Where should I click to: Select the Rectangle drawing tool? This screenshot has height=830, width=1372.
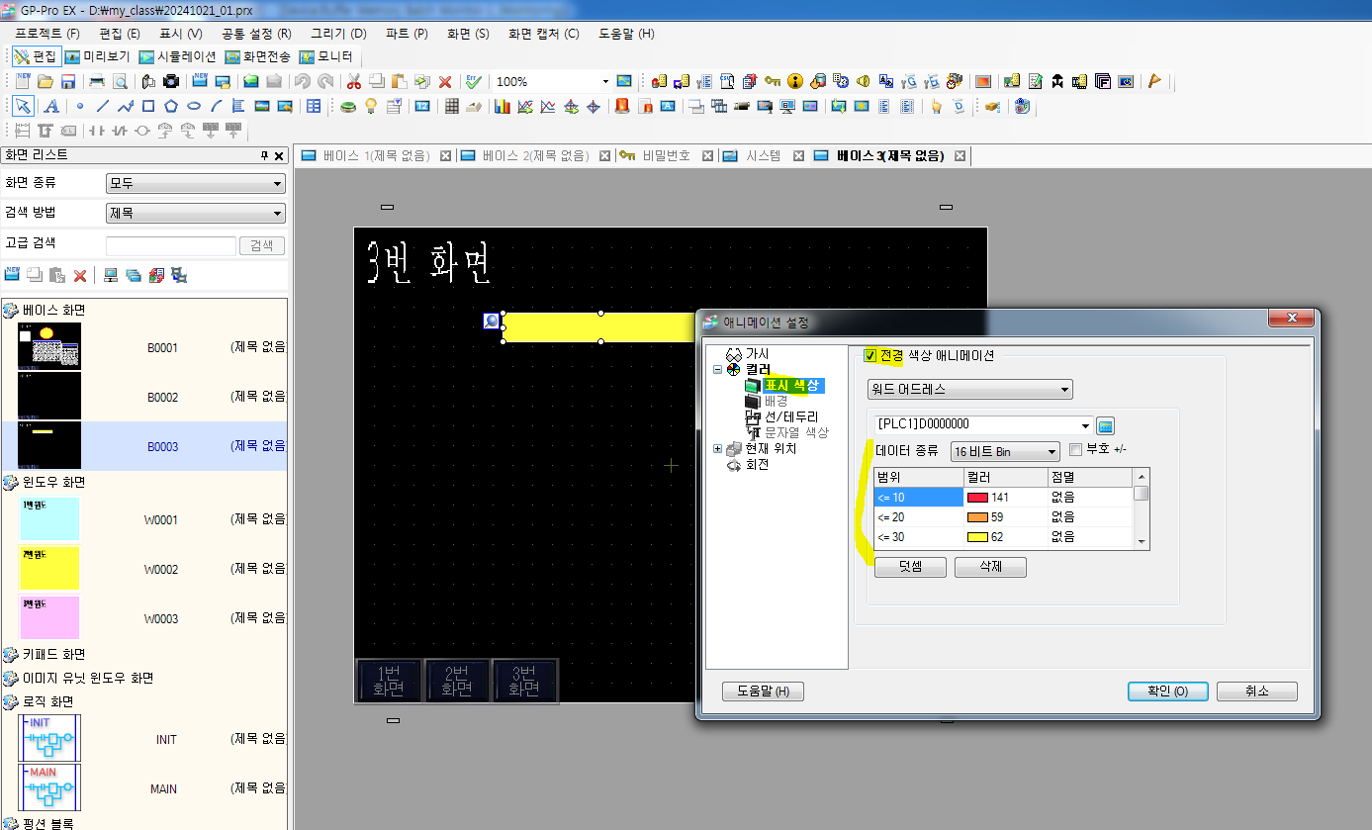pos(148,106)
